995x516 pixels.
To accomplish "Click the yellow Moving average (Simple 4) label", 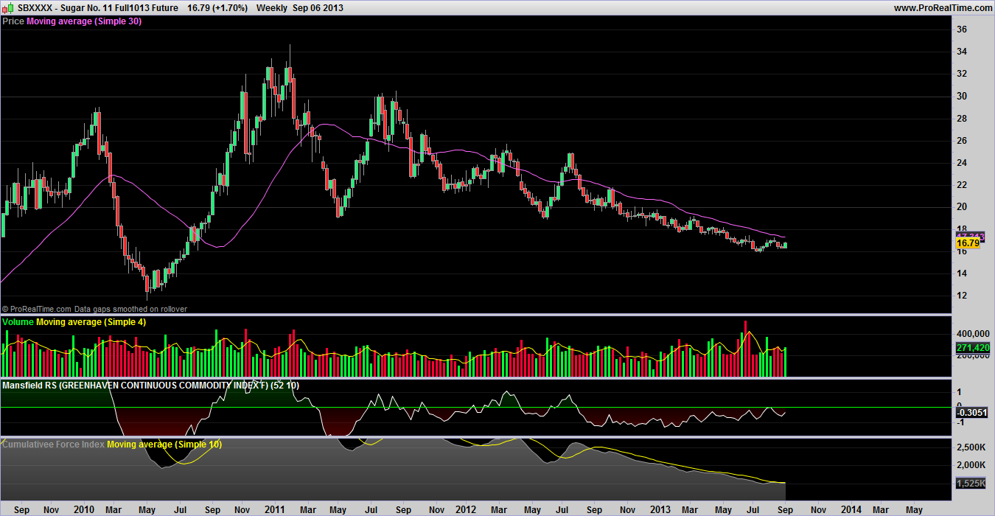I will (85, 323).
